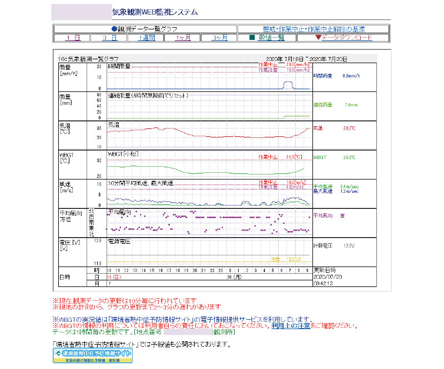Click the 観測データ一覧グラフ header
The width and height of the screenshot is (444, 369).
click(x=145, y=29)
